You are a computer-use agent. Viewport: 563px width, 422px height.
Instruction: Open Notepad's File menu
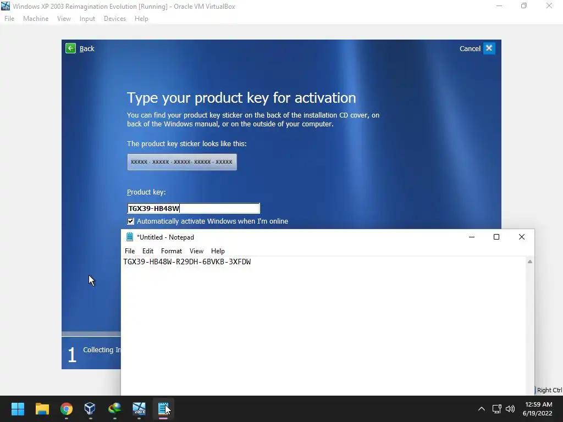pos(130,251)
